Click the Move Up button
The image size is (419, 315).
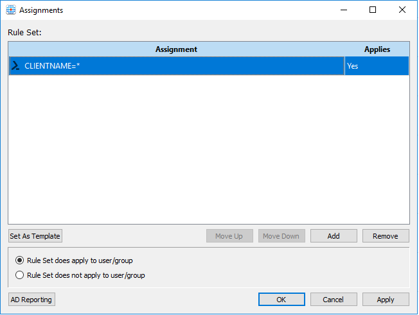tap(229, 236)
